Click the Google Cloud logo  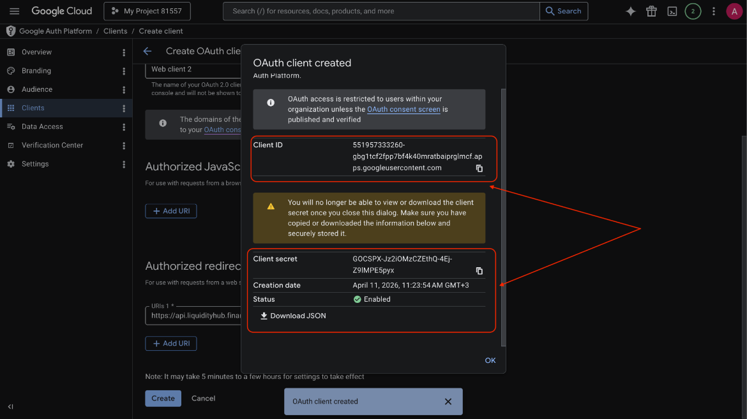[x=61, y=11]
